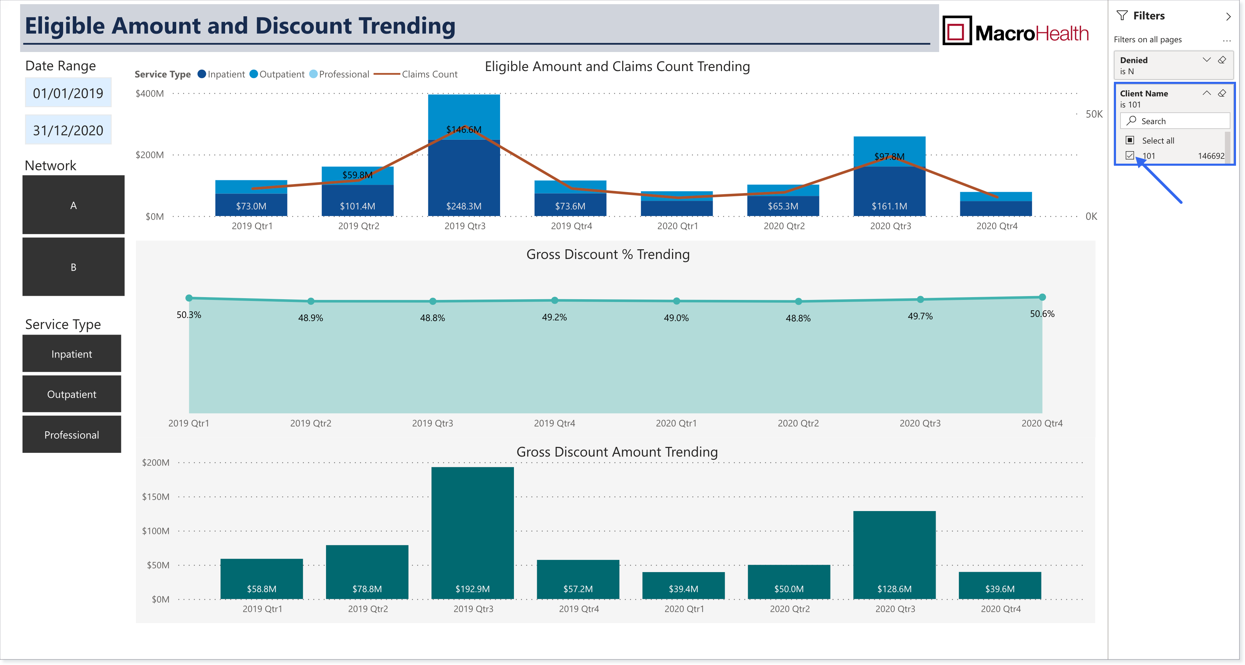Clear the Denied filter with eraser icon
The height and width of the screenshot is (665, 1245).
pos(1221,60)
